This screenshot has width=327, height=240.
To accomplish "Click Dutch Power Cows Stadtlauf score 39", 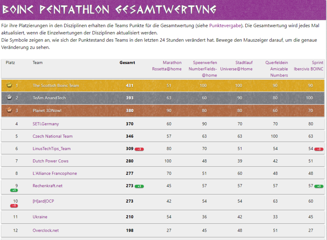I will 240,161.
